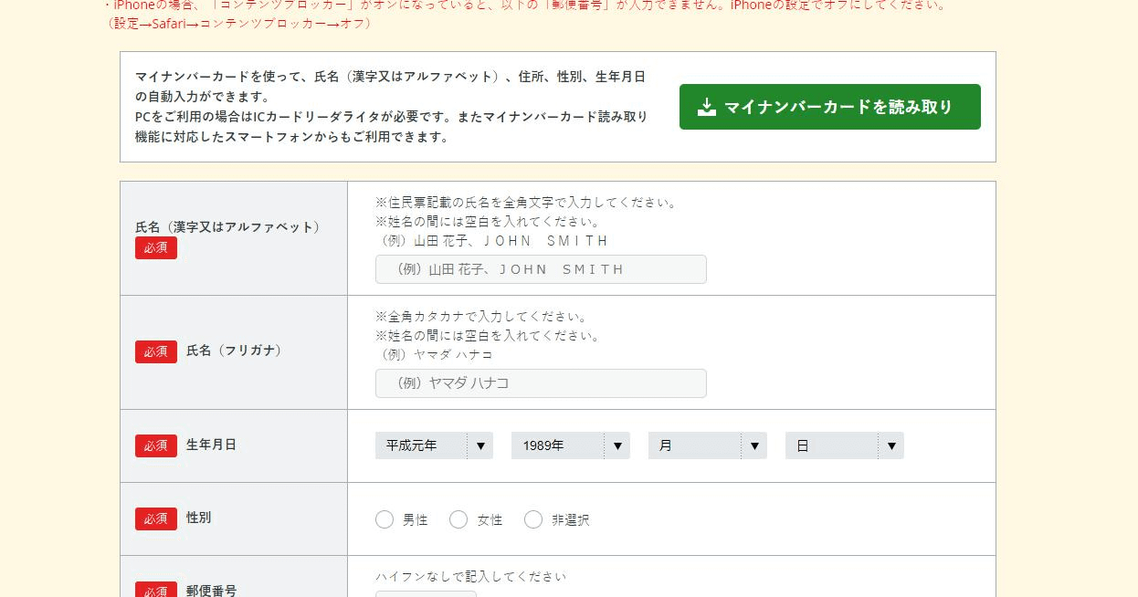The image size is (1138, 597).
Task: Click the 郵便番号 field label
Action: (211, 591)
